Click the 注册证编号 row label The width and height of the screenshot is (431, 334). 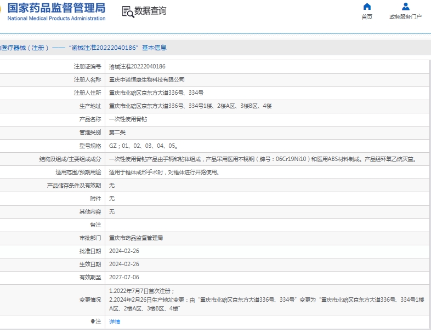pyautogui.click(x=87, y=66)
